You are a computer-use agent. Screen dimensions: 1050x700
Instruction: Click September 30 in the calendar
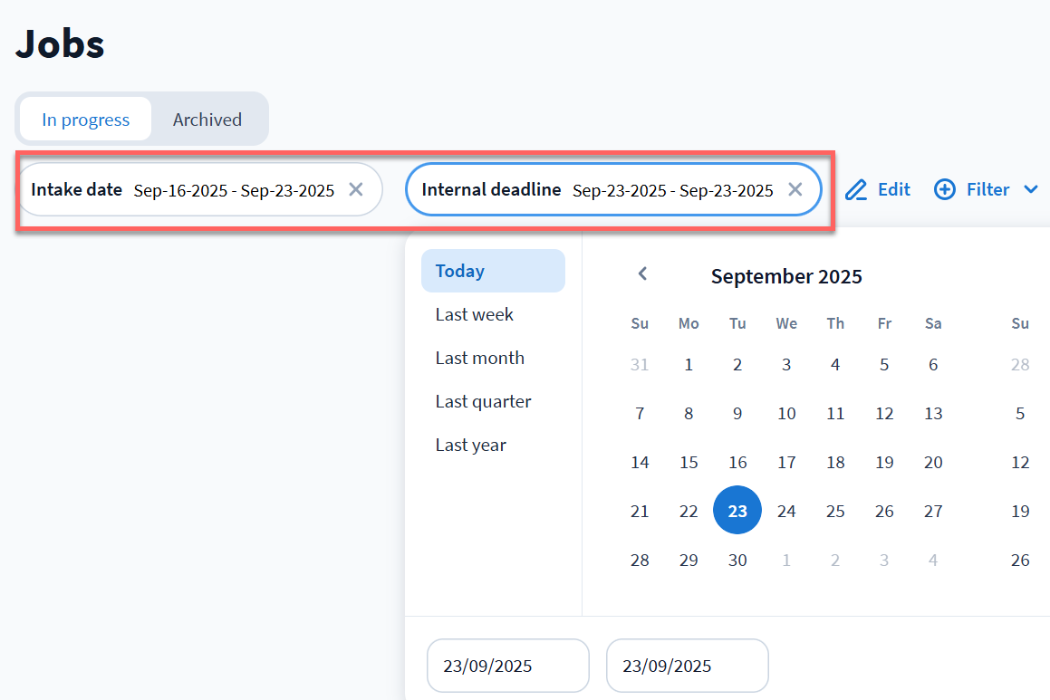[737, 560]
